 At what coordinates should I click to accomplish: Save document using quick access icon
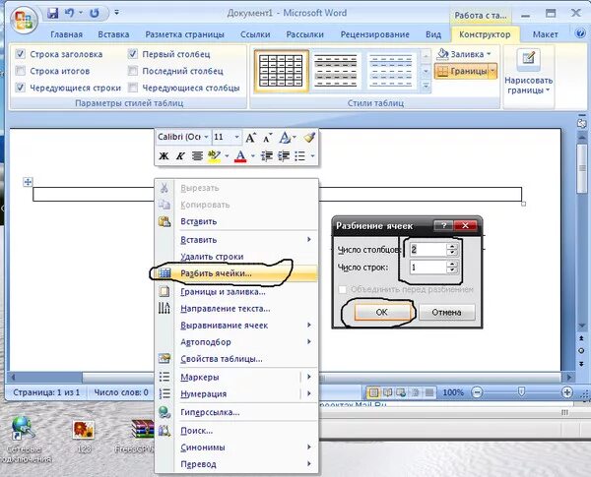coord(52,13)
